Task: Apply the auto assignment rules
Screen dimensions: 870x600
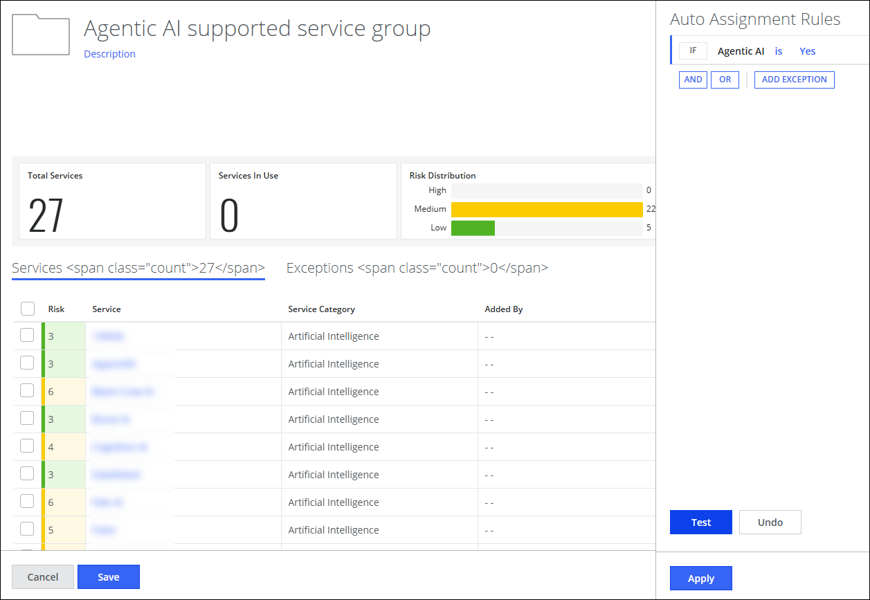Action: click(700, 579)
